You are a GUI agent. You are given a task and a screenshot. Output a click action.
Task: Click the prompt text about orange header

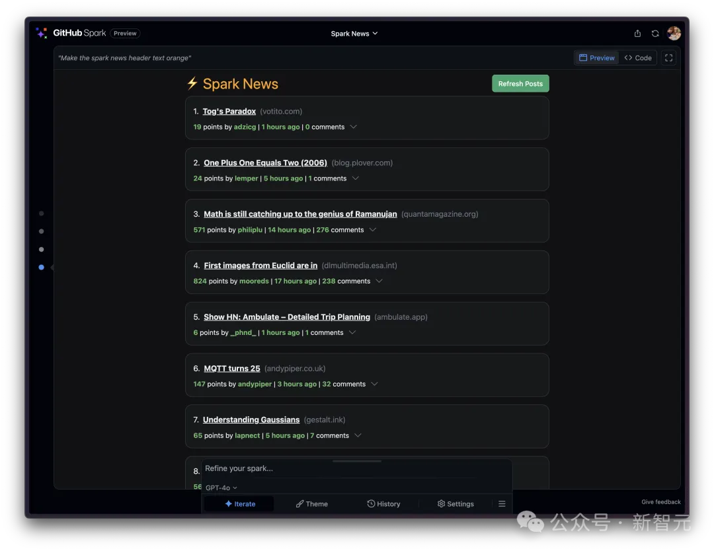[x=125, y=57]
